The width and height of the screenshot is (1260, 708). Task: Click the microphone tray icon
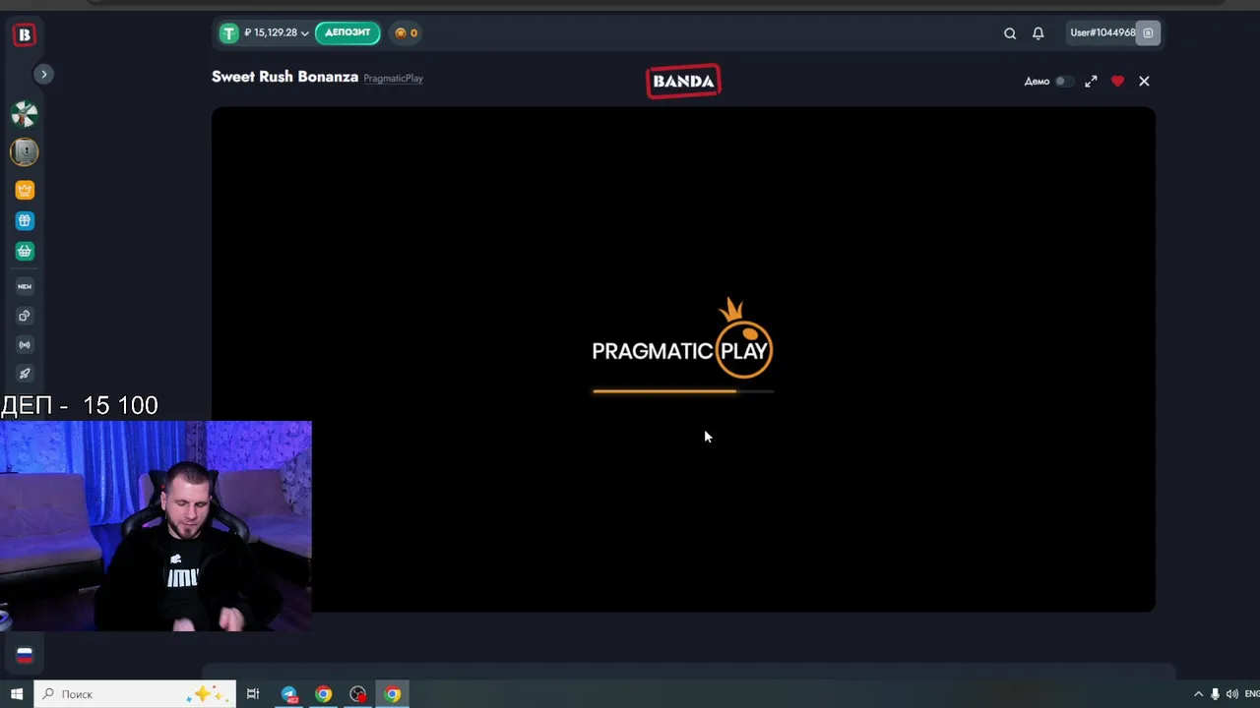1215,694
